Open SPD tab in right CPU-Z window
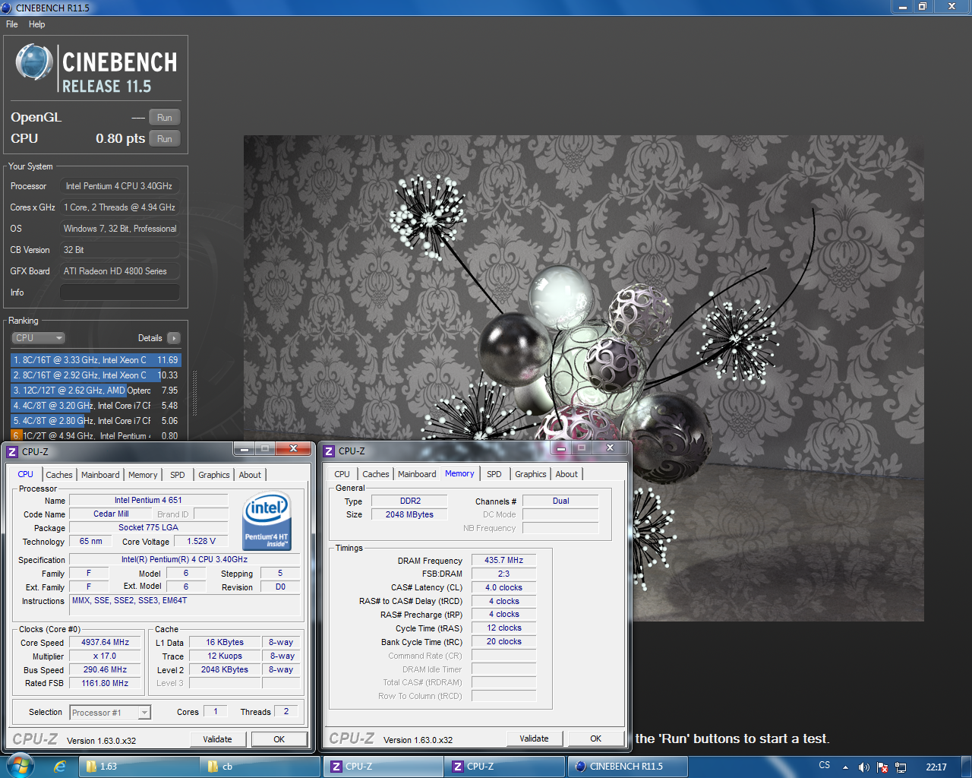This screenshot has width=972, height=778. [494, 474]
